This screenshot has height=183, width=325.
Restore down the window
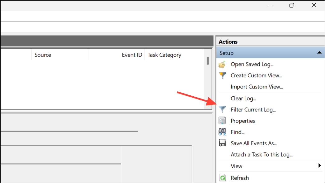tap(292, 5)
